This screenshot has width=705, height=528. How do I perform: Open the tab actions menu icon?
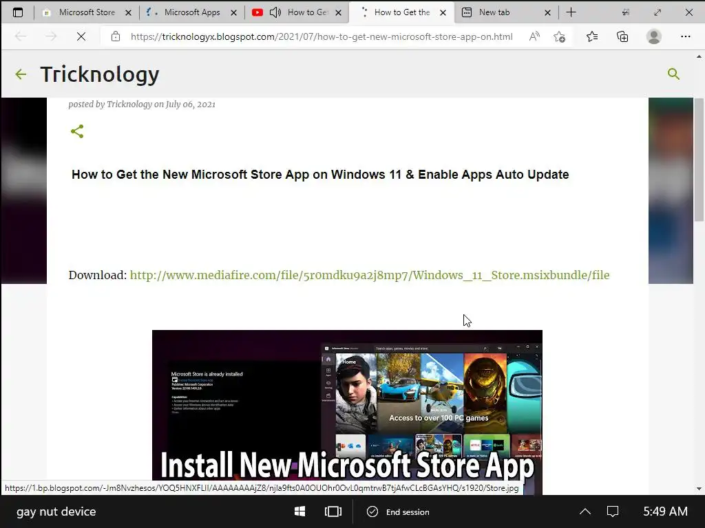pyautogui.click(x=18, y=12)
